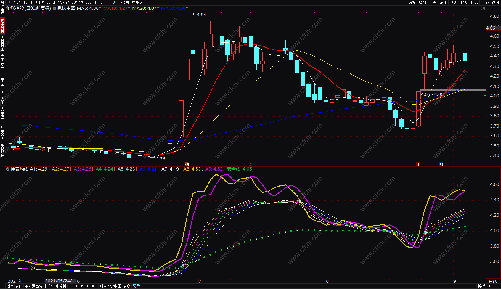
Task: Select the KDJ indicator tab
Action: tap(84, 286)
